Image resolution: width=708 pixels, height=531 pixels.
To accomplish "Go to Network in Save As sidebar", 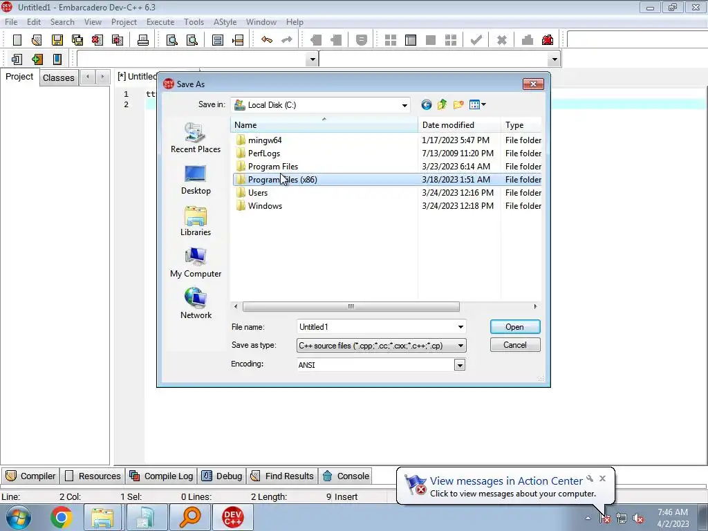I will point(196,304).
